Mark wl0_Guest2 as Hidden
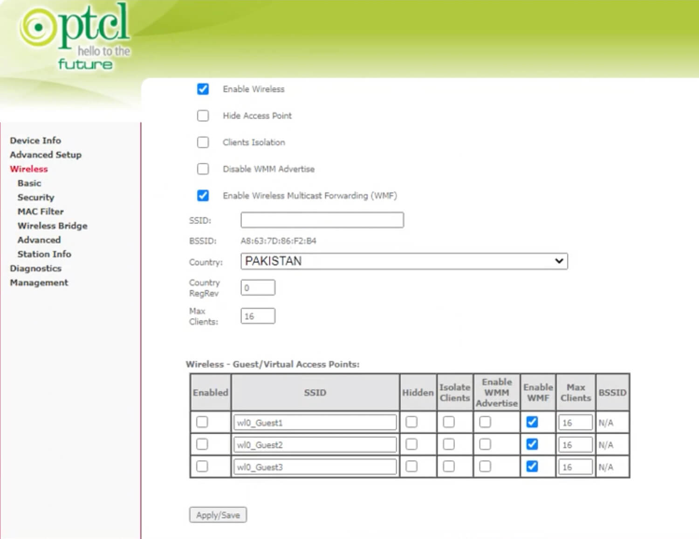Image resolution: width=699 pixels, height=539 pixels. pyautogui.click(x=411, y=444)
